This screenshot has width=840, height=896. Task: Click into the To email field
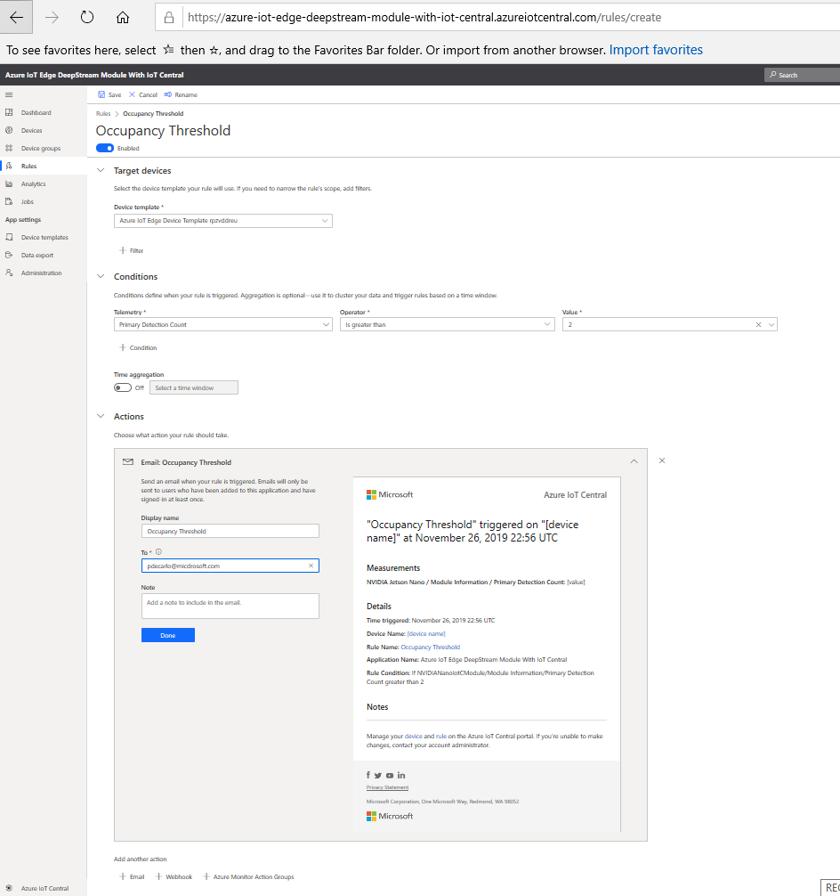(x=230, y=566)
